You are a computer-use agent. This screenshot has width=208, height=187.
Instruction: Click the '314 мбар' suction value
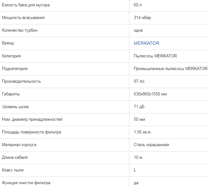click(142, 18)
